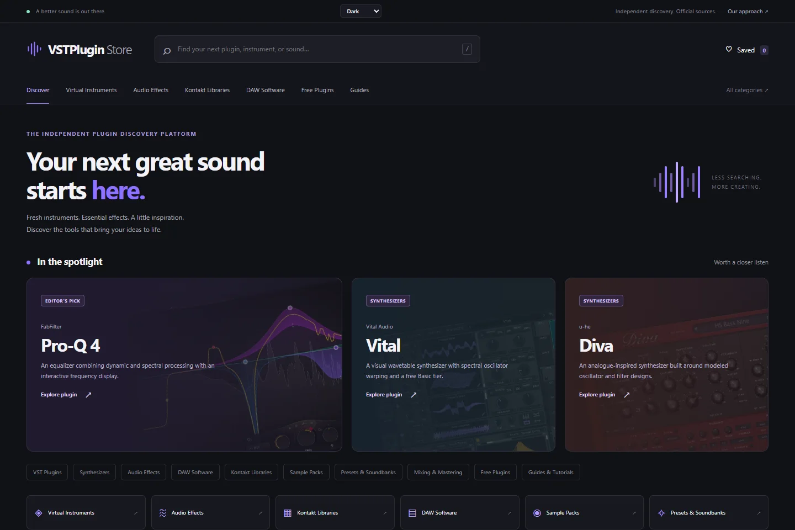Click the Editor's Pick badge on Pro-Q 4
The image size is (795, 530).
[x=62, y=301]
